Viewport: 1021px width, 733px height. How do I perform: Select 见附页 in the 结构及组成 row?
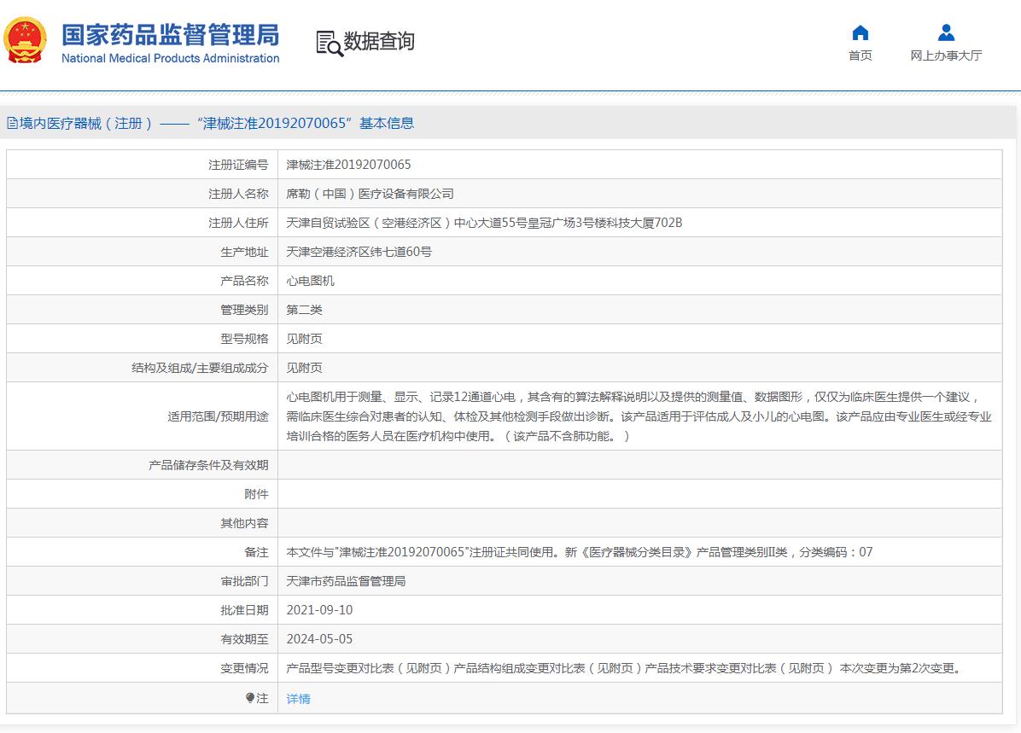(304, 368)
